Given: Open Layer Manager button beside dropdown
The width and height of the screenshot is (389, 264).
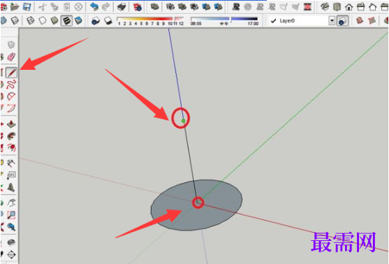Looking at the screenshot, I should click(342, 21).
